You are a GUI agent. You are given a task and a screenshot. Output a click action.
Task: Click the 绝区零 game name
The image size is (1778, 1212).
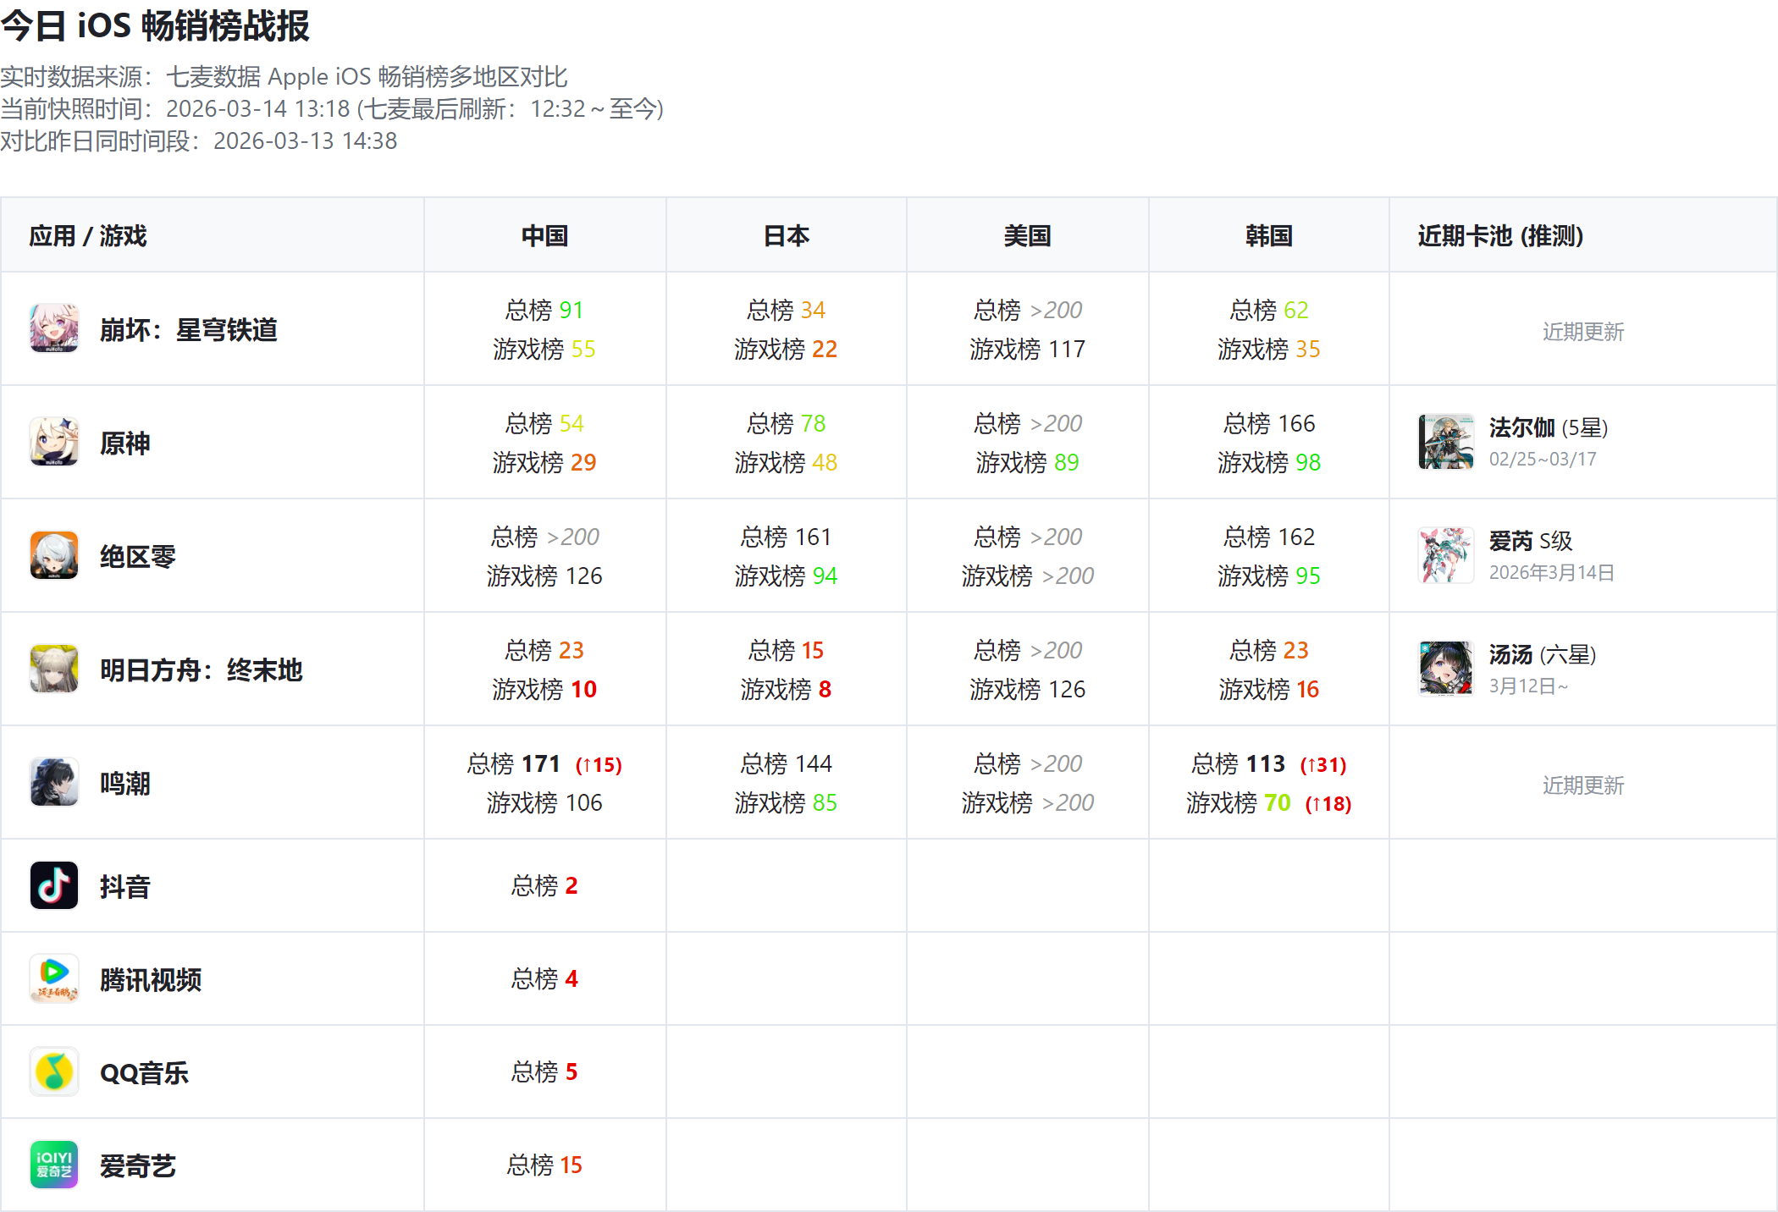pos(138,556)
